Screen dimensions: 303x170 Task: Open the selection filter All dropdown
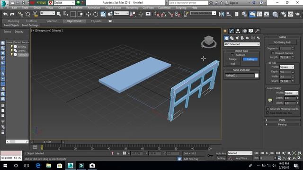47,13
